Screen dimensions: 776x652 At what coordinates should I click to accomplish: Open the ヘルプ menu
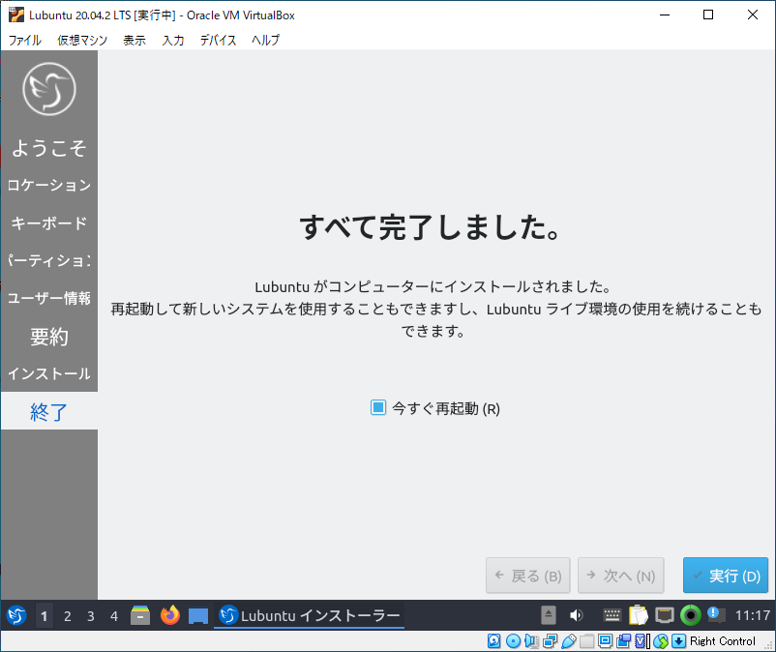pyautogui.click(x=265, y=40)
